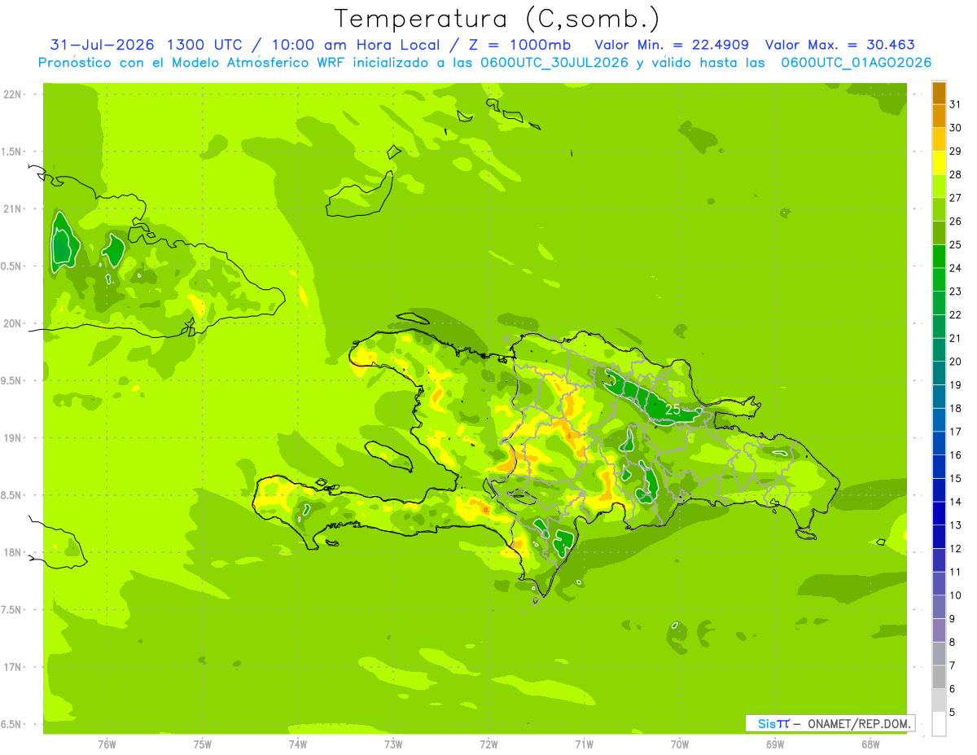
Task: Click the "Temperatura (C,somb.)" map title
Action: pyautogui.click(x=497, y=19)
